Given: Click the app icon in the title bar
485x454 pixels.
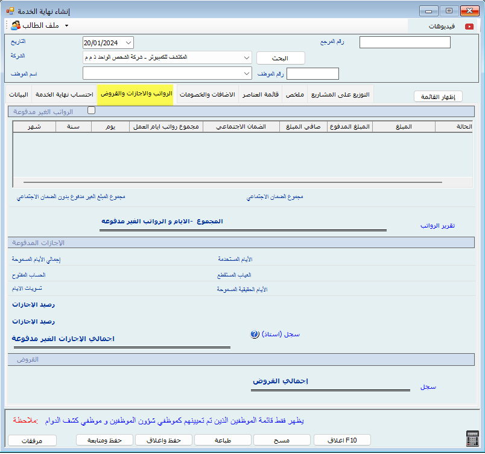Looking at the screenshot, I should (9, 10).
